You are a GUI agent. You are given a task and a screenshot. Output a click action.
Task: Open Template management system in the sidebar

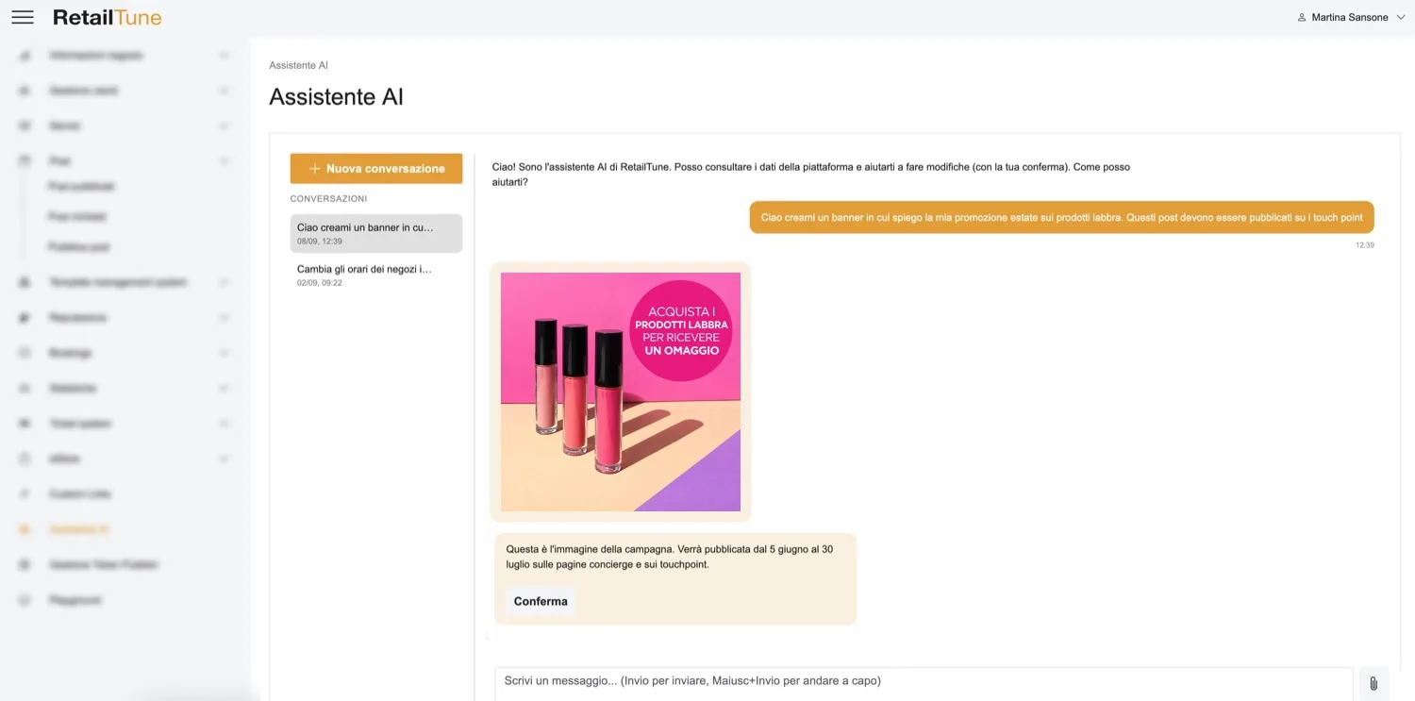click(x=117, y=282)
